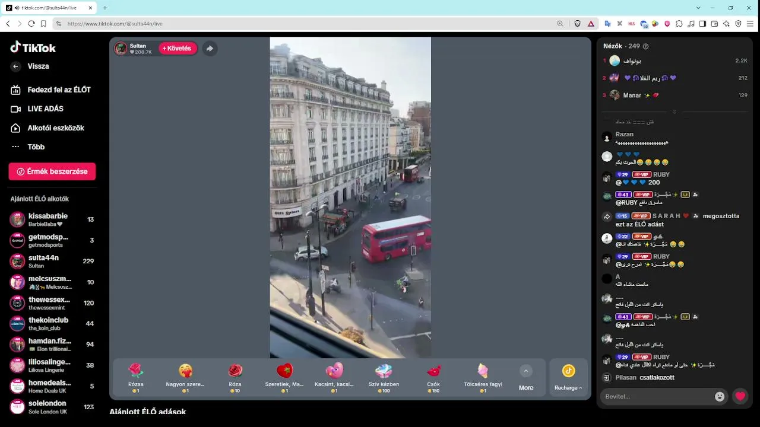760x427 pixels.
Task: Close the TikTok tab
Action: click(90, 8)
